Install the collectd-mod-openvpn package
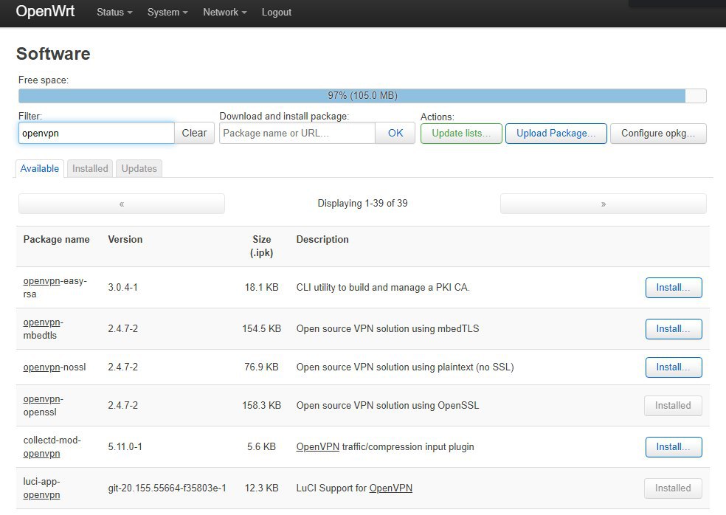The width and height of the screenshot is (726, 515). coord(674,447)
